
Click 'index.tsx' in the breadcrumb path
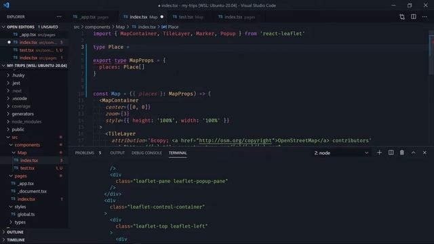146,27
